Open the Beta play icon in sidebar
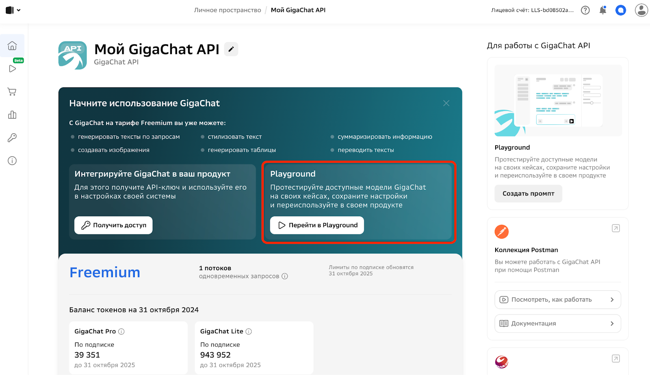 pos(12,68)
